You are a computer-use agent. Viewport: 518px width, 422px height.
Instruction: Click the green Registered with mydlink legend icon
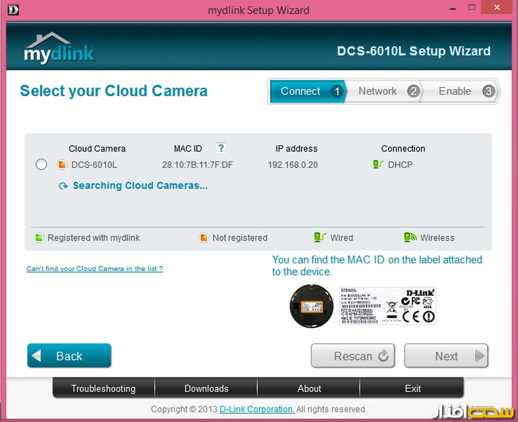tap(38, 238)
